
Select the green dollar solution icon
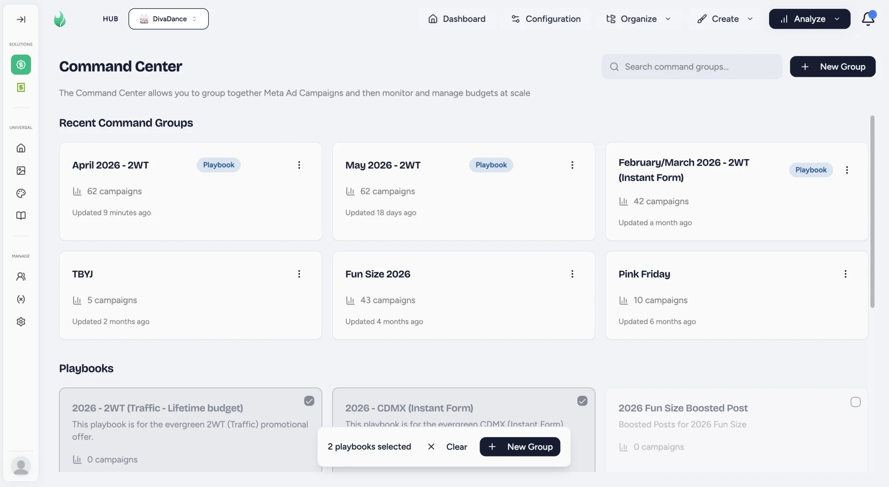(21, 65)
